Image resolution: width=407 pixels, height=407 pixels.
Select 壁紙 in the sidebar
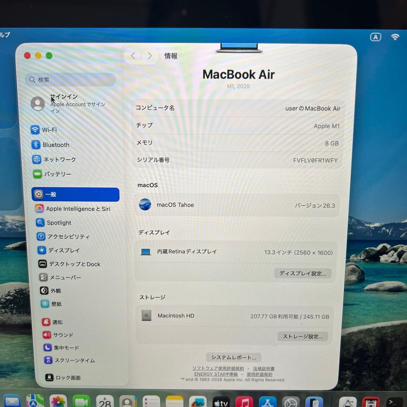pos(51,304)
